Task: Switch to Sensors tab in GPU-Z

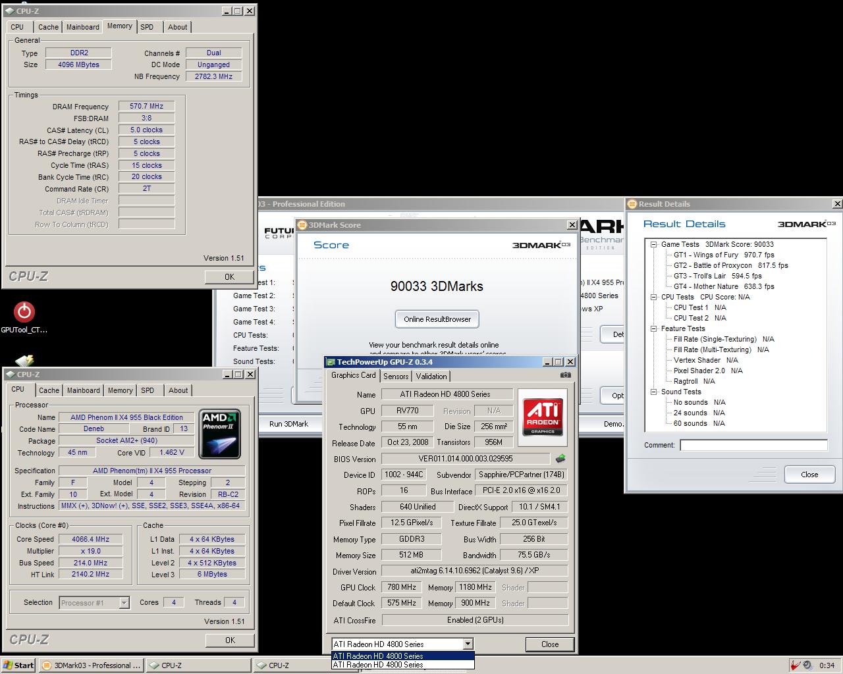Action: tap(396, 376)
